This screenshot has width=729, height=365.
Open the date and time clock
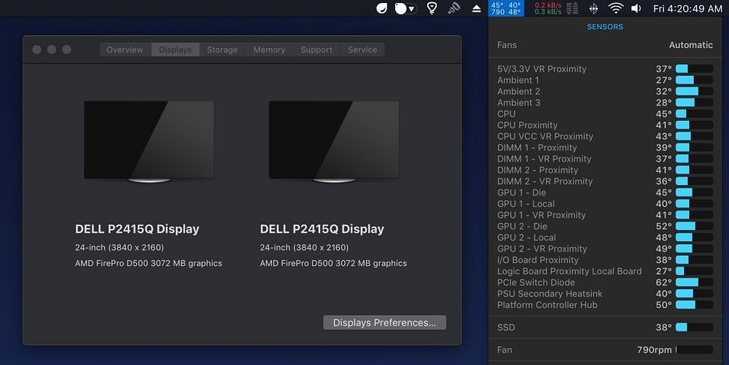687,8
